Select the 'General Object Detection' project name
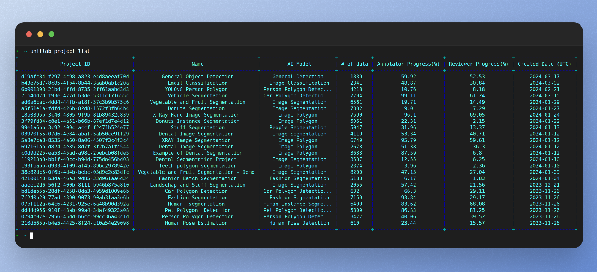Screen dimensions: 597x272 198,77
